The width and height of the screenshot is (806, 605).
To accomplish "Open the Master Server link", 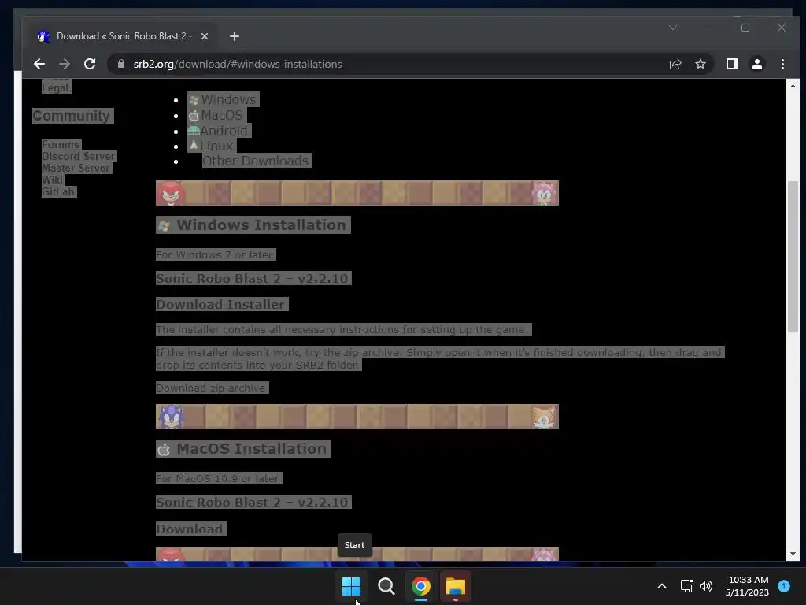I will pyautogui.click(x=76, y=169).
